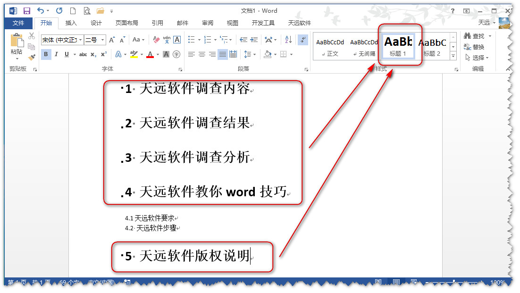This screenshot has height=293, width=520.
Task: Click the Format Painter brush icon
Action: 32,57
